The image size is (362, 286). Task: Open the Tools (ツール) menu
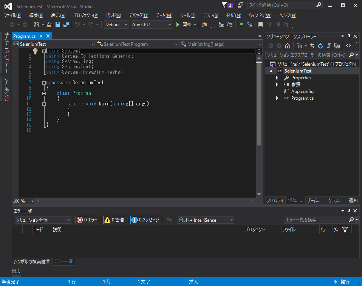tap(188, 15)
